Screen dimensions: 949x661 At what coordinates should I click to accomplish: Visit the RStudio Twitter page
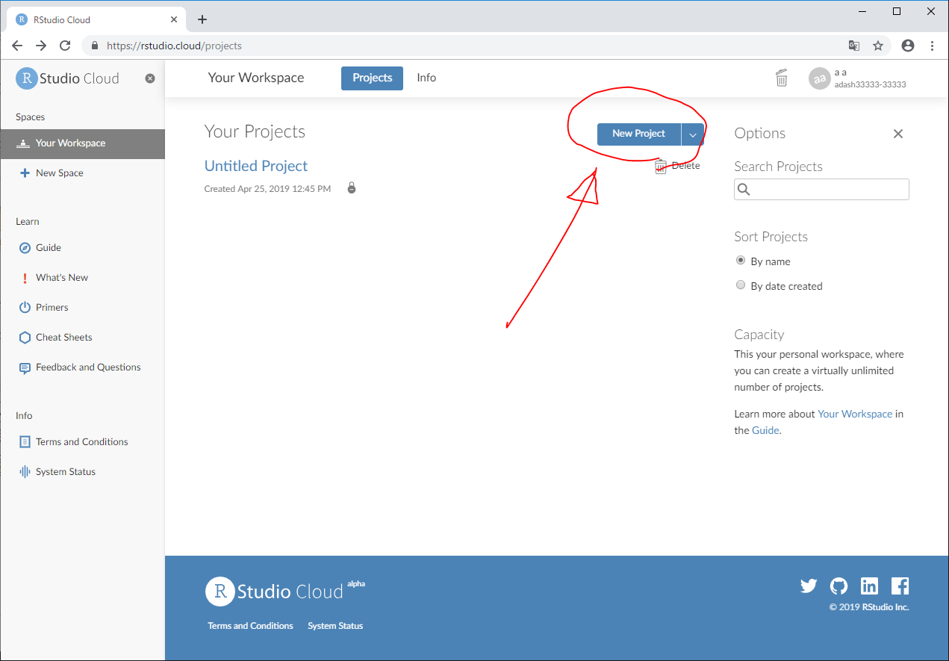coord(809,586)
